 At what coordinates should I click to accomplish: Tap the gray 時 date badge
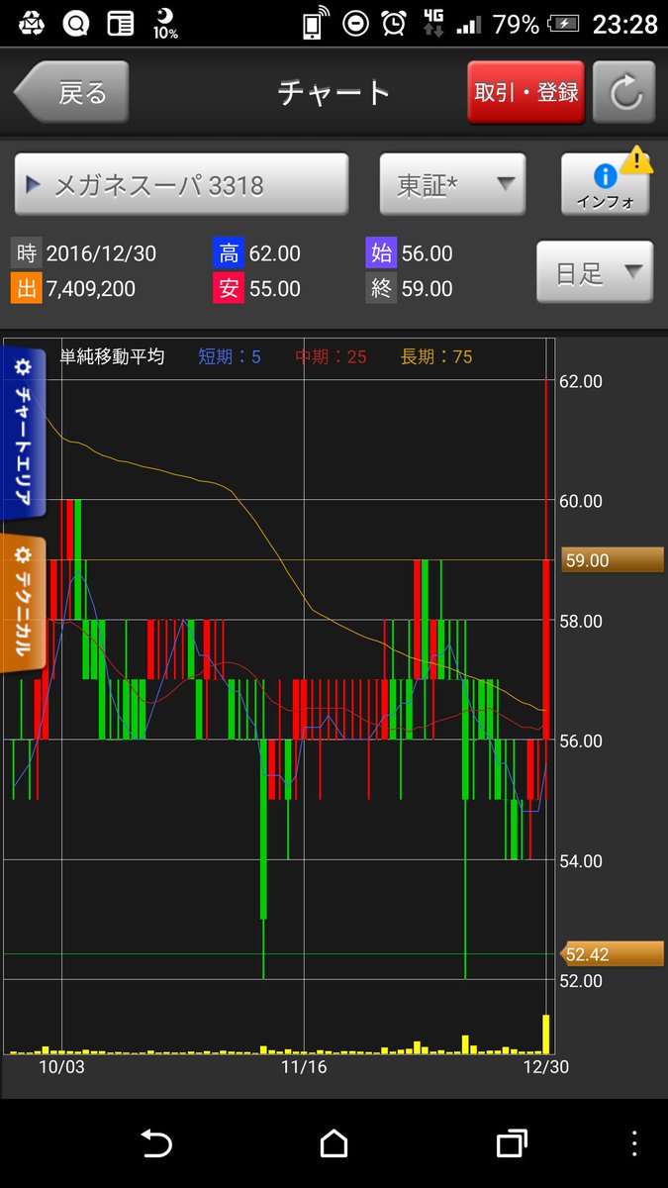(25, 253)
